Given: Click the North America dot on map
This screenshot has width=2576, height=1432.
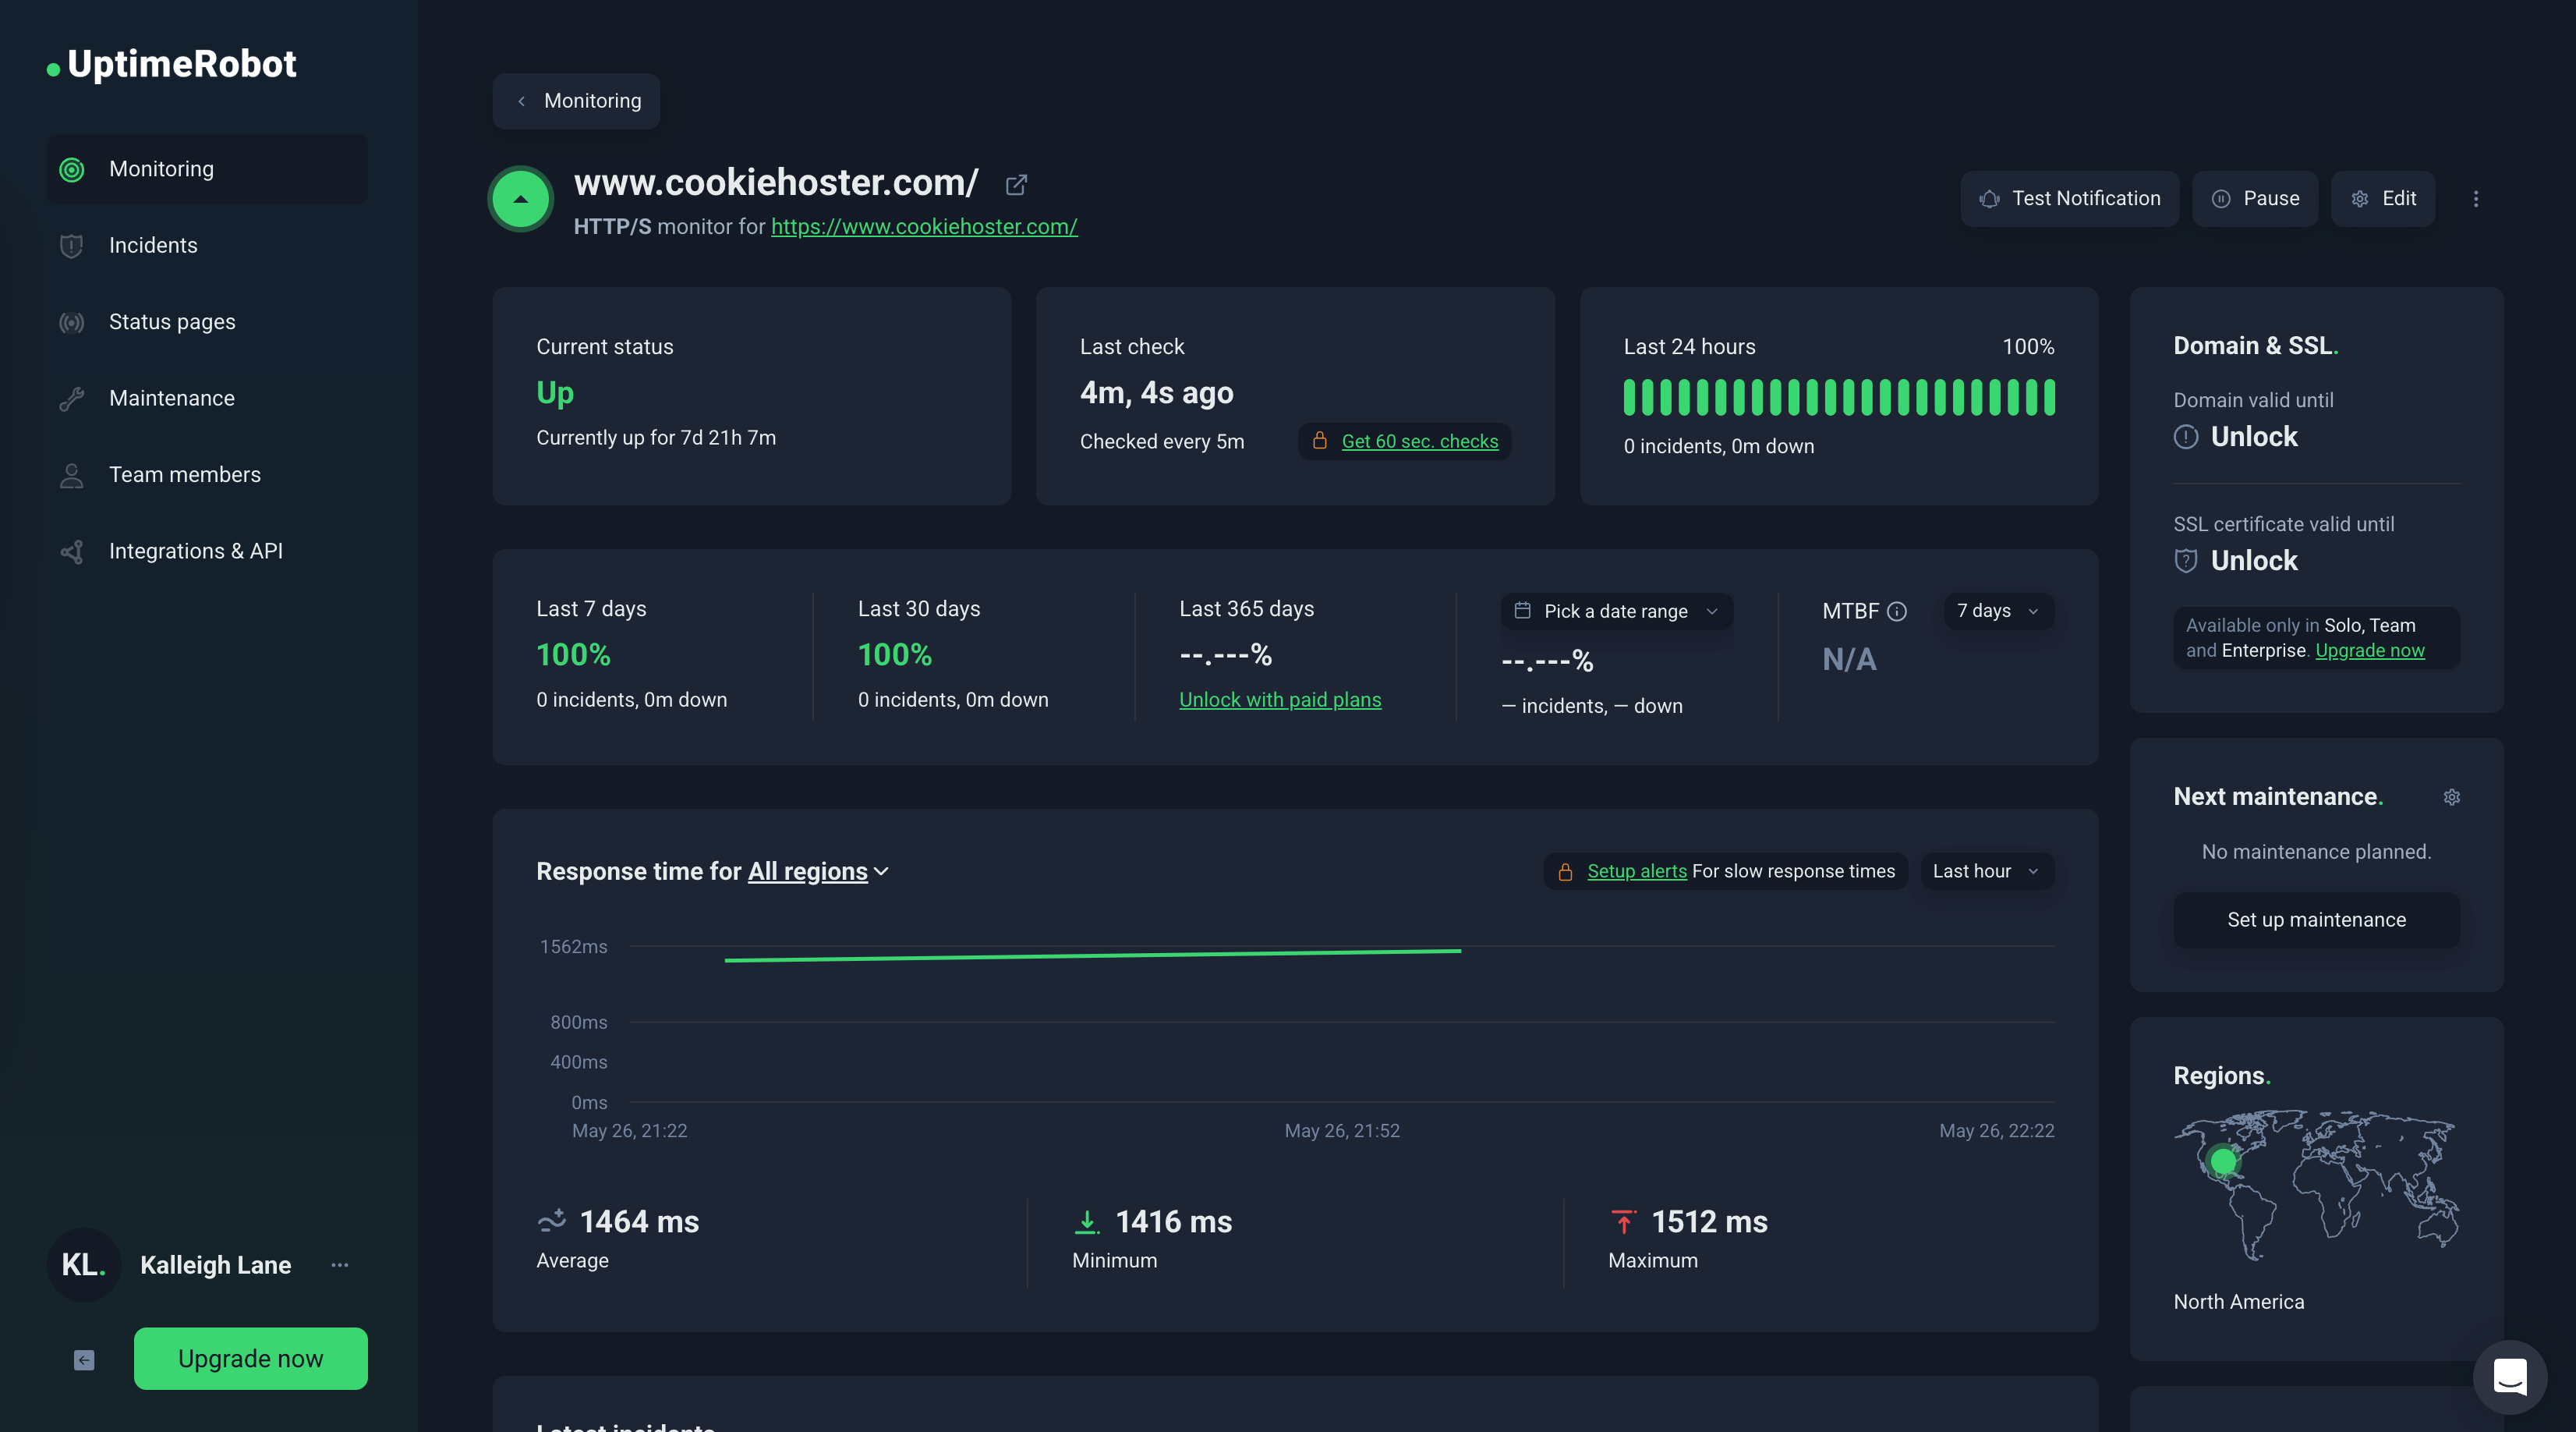Looking at the screenshot, I should point(2223,1161).
